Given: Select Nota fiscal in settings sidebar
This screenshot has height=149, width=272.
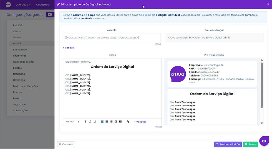Looking at the screenshot, I should pos(19,74).
